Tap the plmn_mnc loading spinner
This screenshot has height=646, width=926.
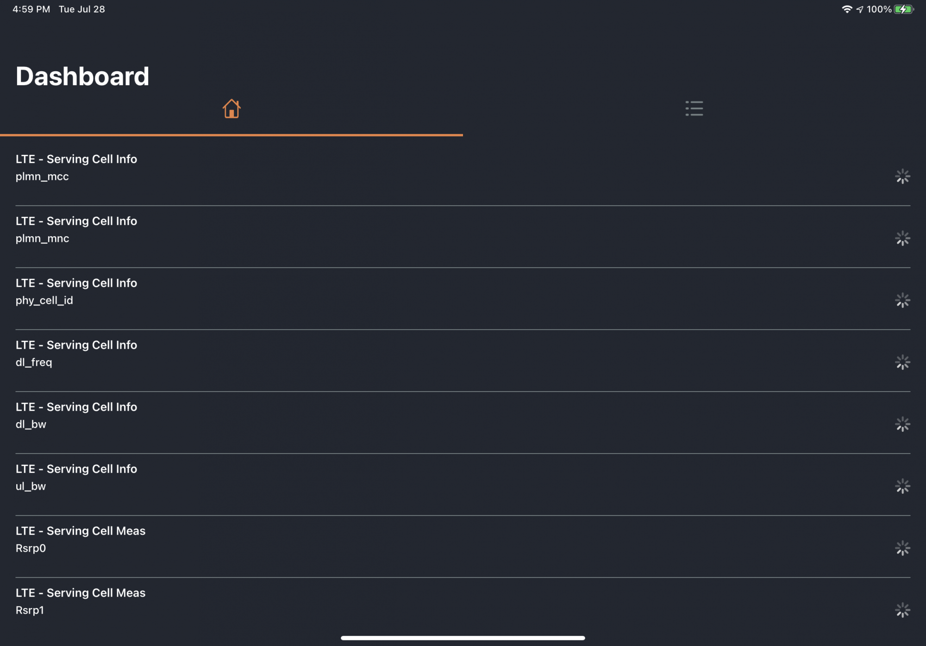(x=902, y=238)
